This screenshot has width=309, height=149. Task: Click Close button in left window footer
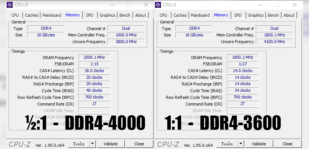pyautogui.click(x=139, y=144)
